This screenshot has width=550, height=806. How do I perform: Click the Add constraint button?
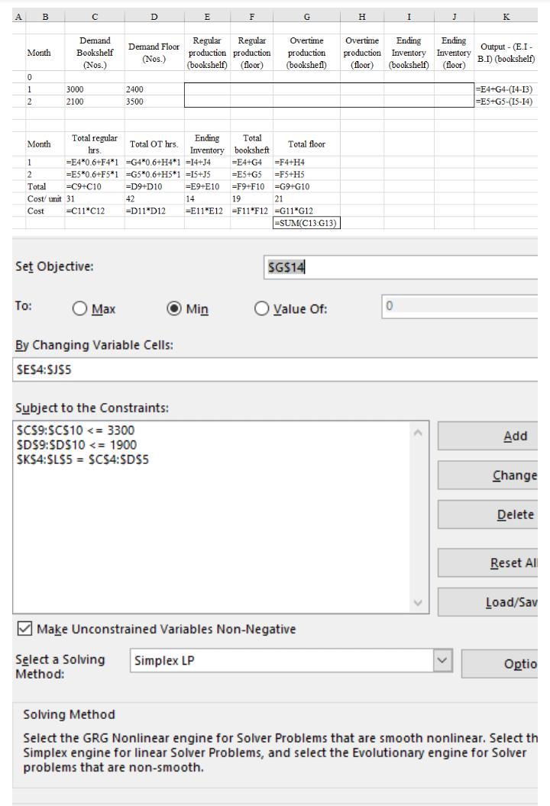click(x=488, y=436)
